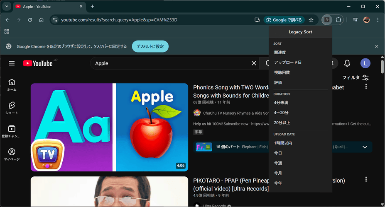Open the apps grid in bookmarks bar
Image resolution: width=385 pixels, height=207 pixels.
coord(7,31)
